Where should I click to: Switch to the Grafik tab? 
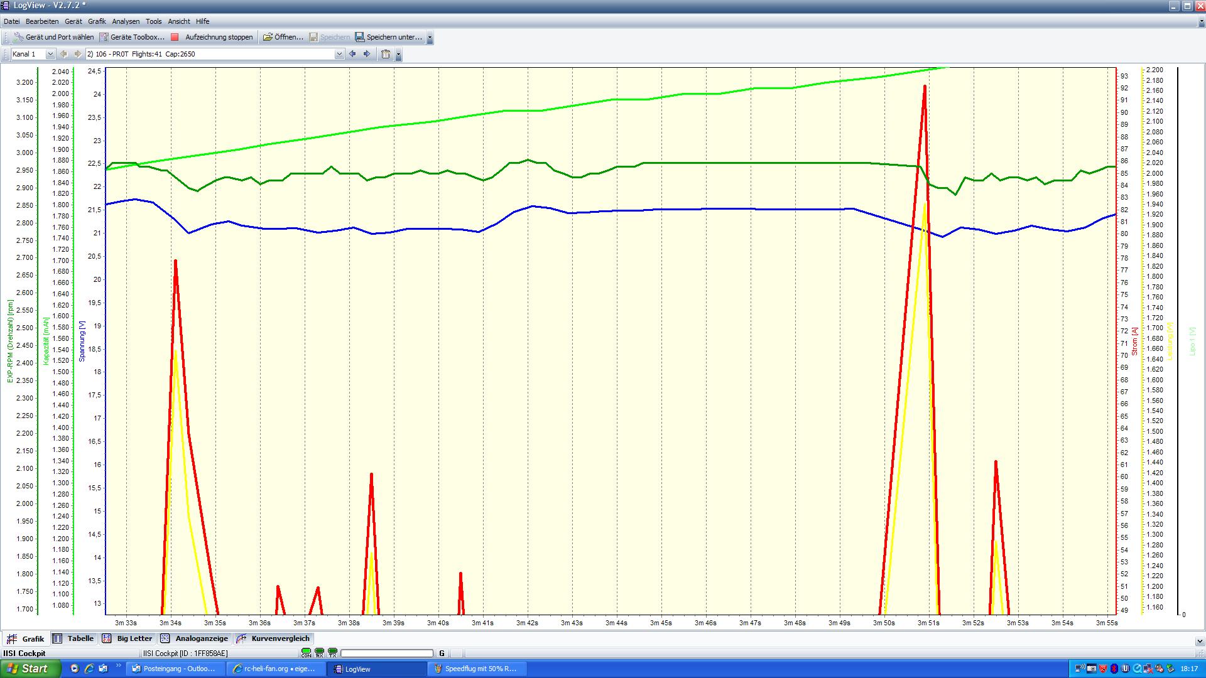pos(26,639)
